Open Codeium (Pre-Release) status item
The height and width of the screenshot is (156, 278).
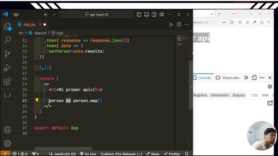pos(121,154)
